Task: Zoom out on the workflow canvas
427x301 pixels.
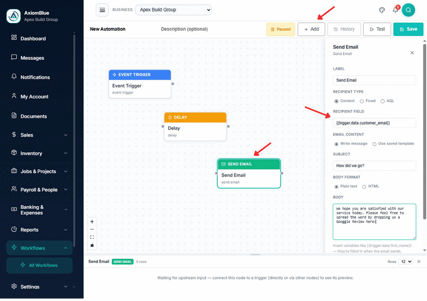Action: pyautogui.click(x=92, y=229)
